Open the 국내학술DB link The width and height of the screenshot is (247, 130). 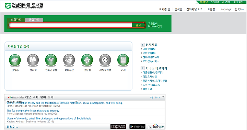coord(149,49)
